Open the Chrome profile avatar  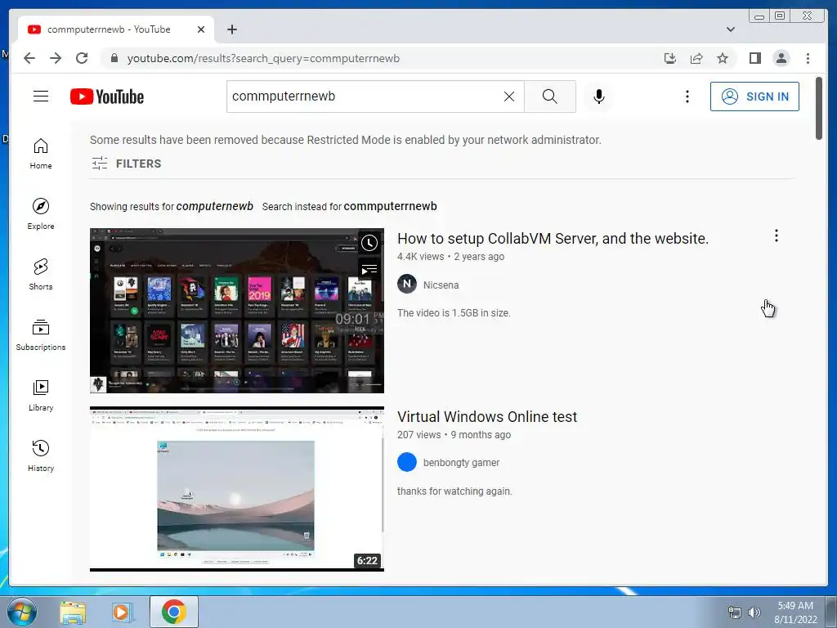pos(781,58)
